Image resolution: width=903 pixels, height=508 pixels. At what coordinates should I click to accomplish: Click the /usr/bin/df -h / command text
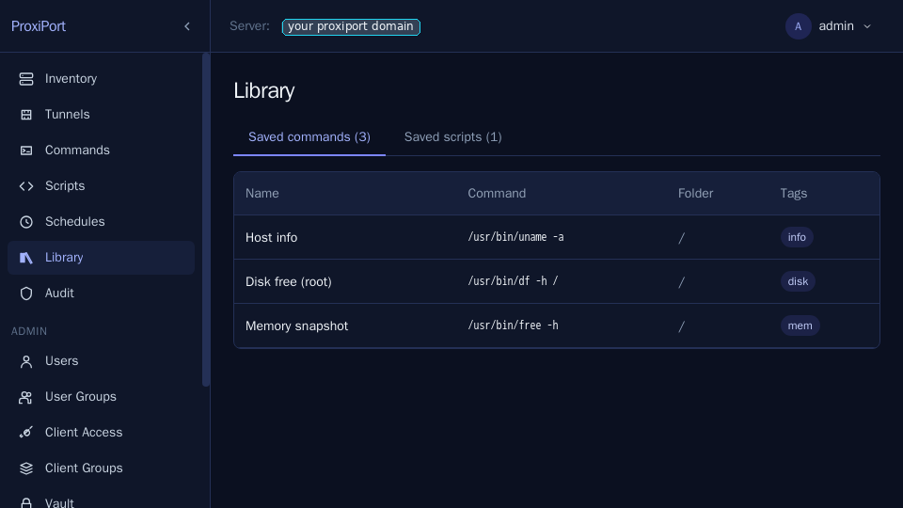(513, 281)
